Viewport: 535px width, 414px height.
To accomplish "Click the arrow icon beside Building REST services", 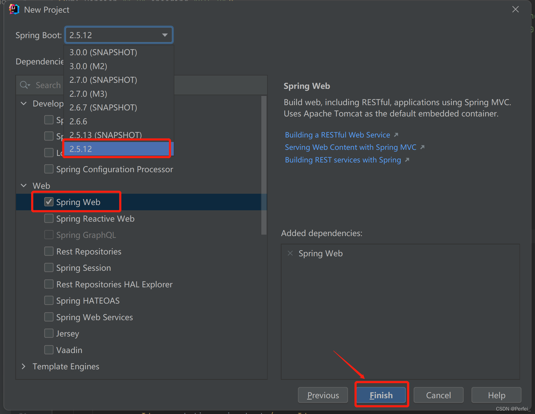I will point(407,160).
